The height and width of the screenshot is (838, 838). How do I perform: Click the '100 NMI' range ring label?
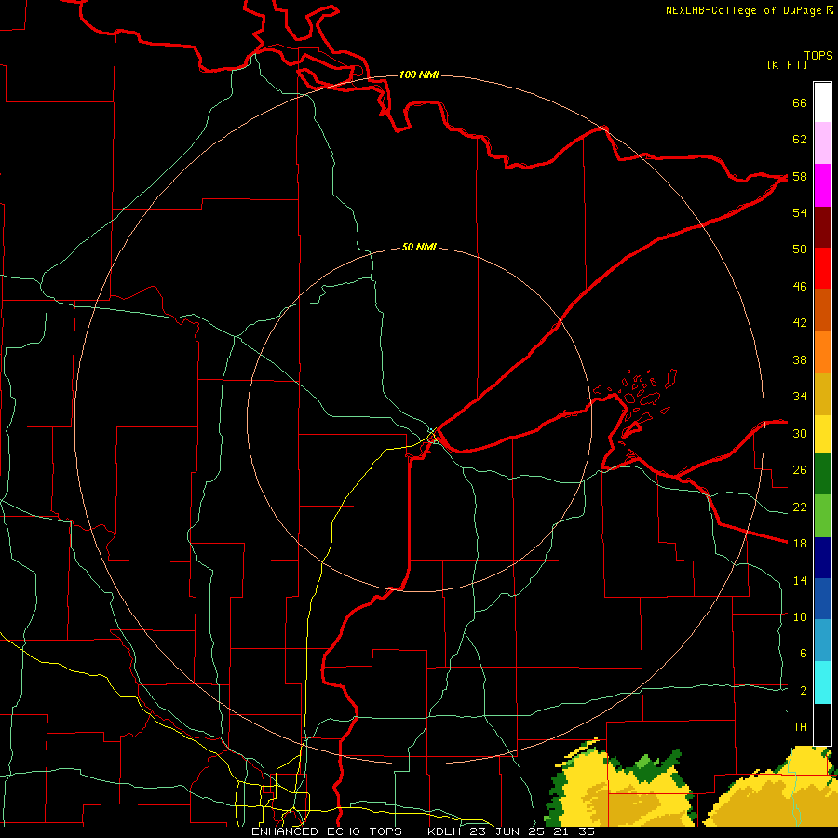point(419,74)
